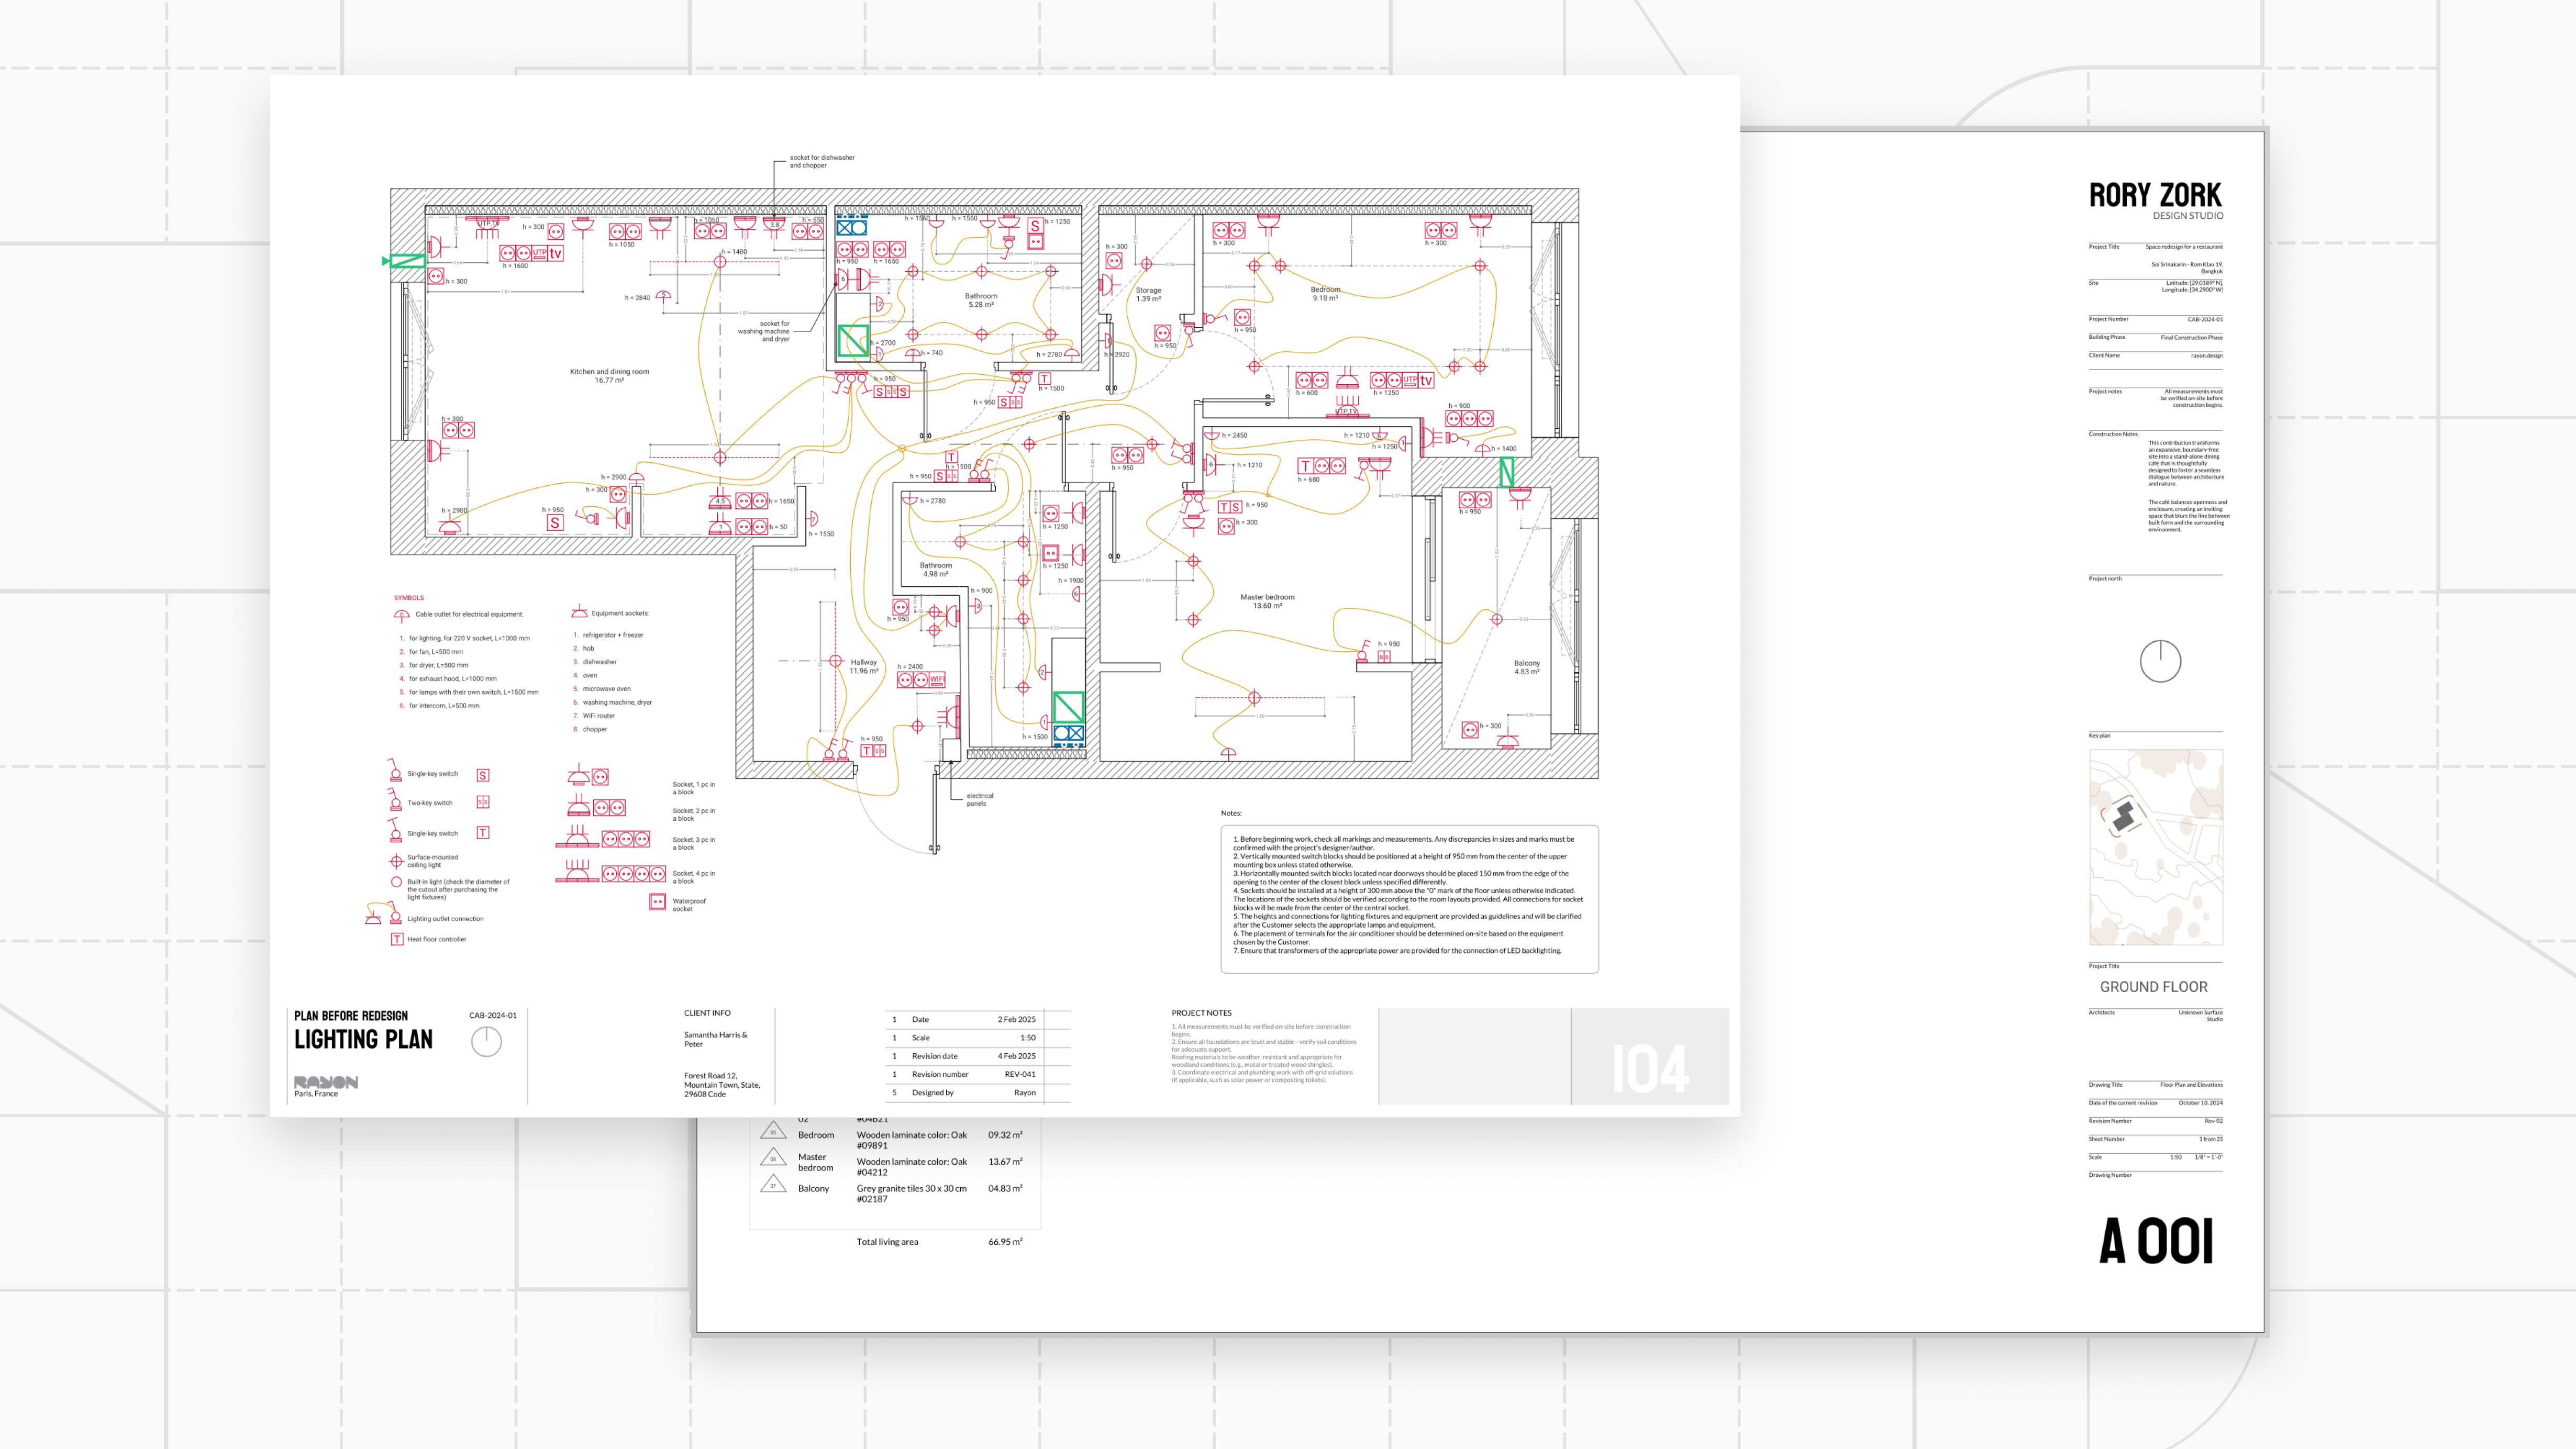Click the Two-key switch SS legend symbol
The height and width of the screenshot is (1449, 2576).
point(483,802)
